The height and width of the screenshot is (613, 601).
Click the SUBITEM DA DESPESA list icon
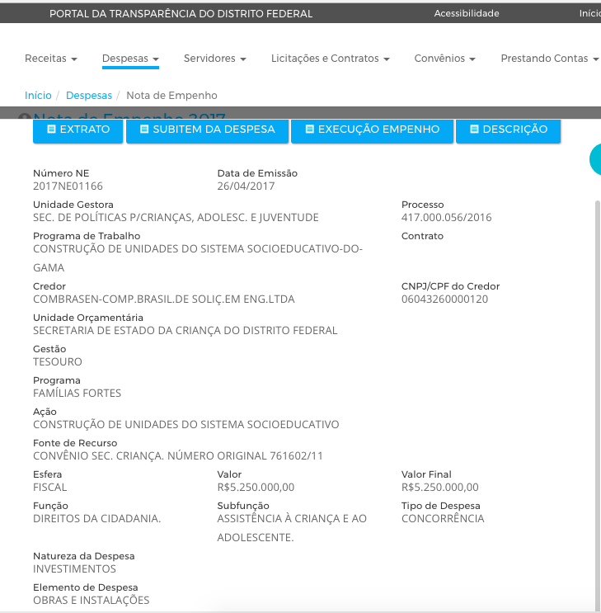[144, 130]
